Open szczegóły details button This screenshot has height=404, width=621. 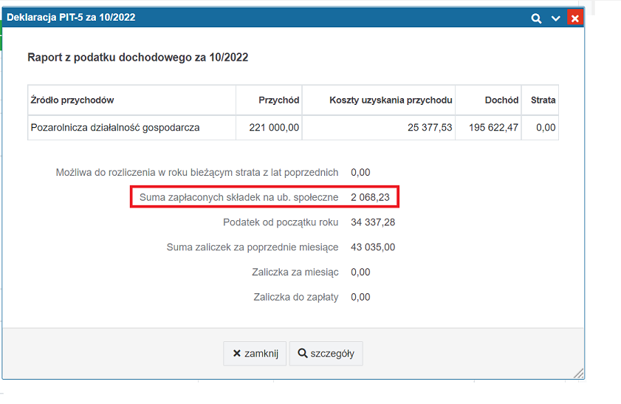tap(326, 353)
